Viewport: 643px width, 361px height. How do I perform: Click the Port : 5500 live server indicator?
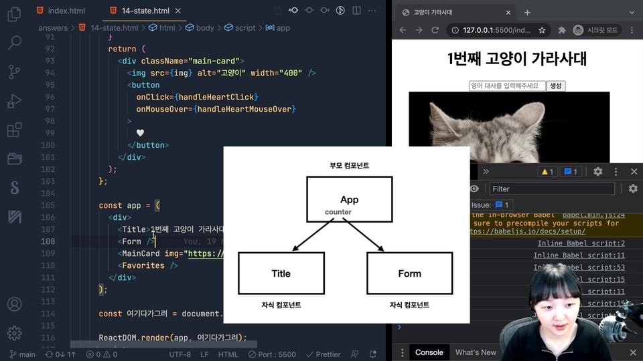point(273,354)
